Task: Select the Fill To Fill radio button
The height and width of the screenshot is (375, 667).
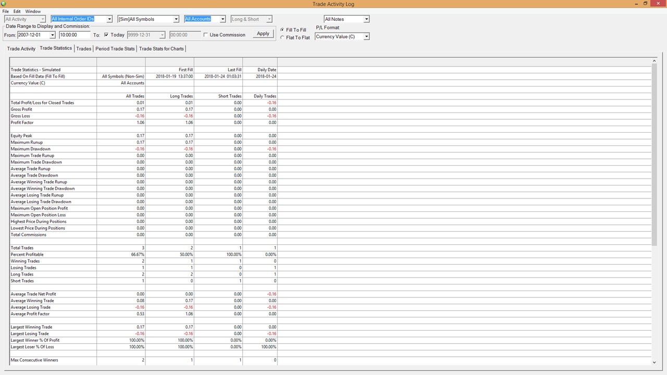Action: [x=282, y=30]
